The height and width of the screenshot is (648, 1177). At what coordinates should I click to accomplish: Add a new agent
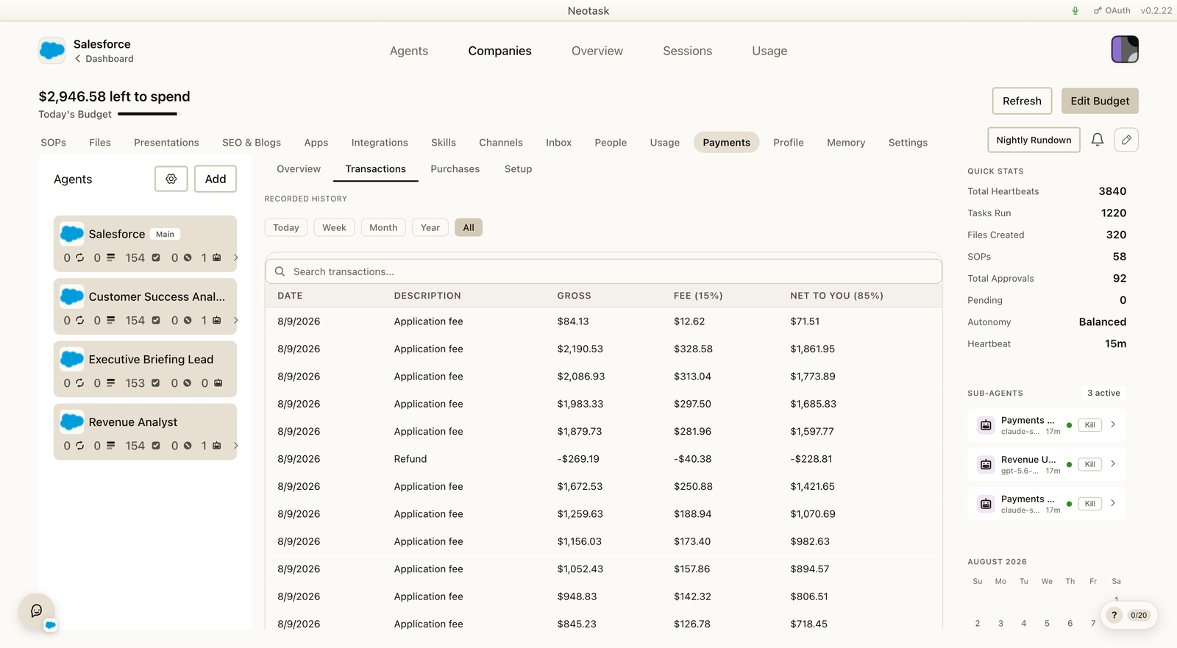[x=216, y=179]
